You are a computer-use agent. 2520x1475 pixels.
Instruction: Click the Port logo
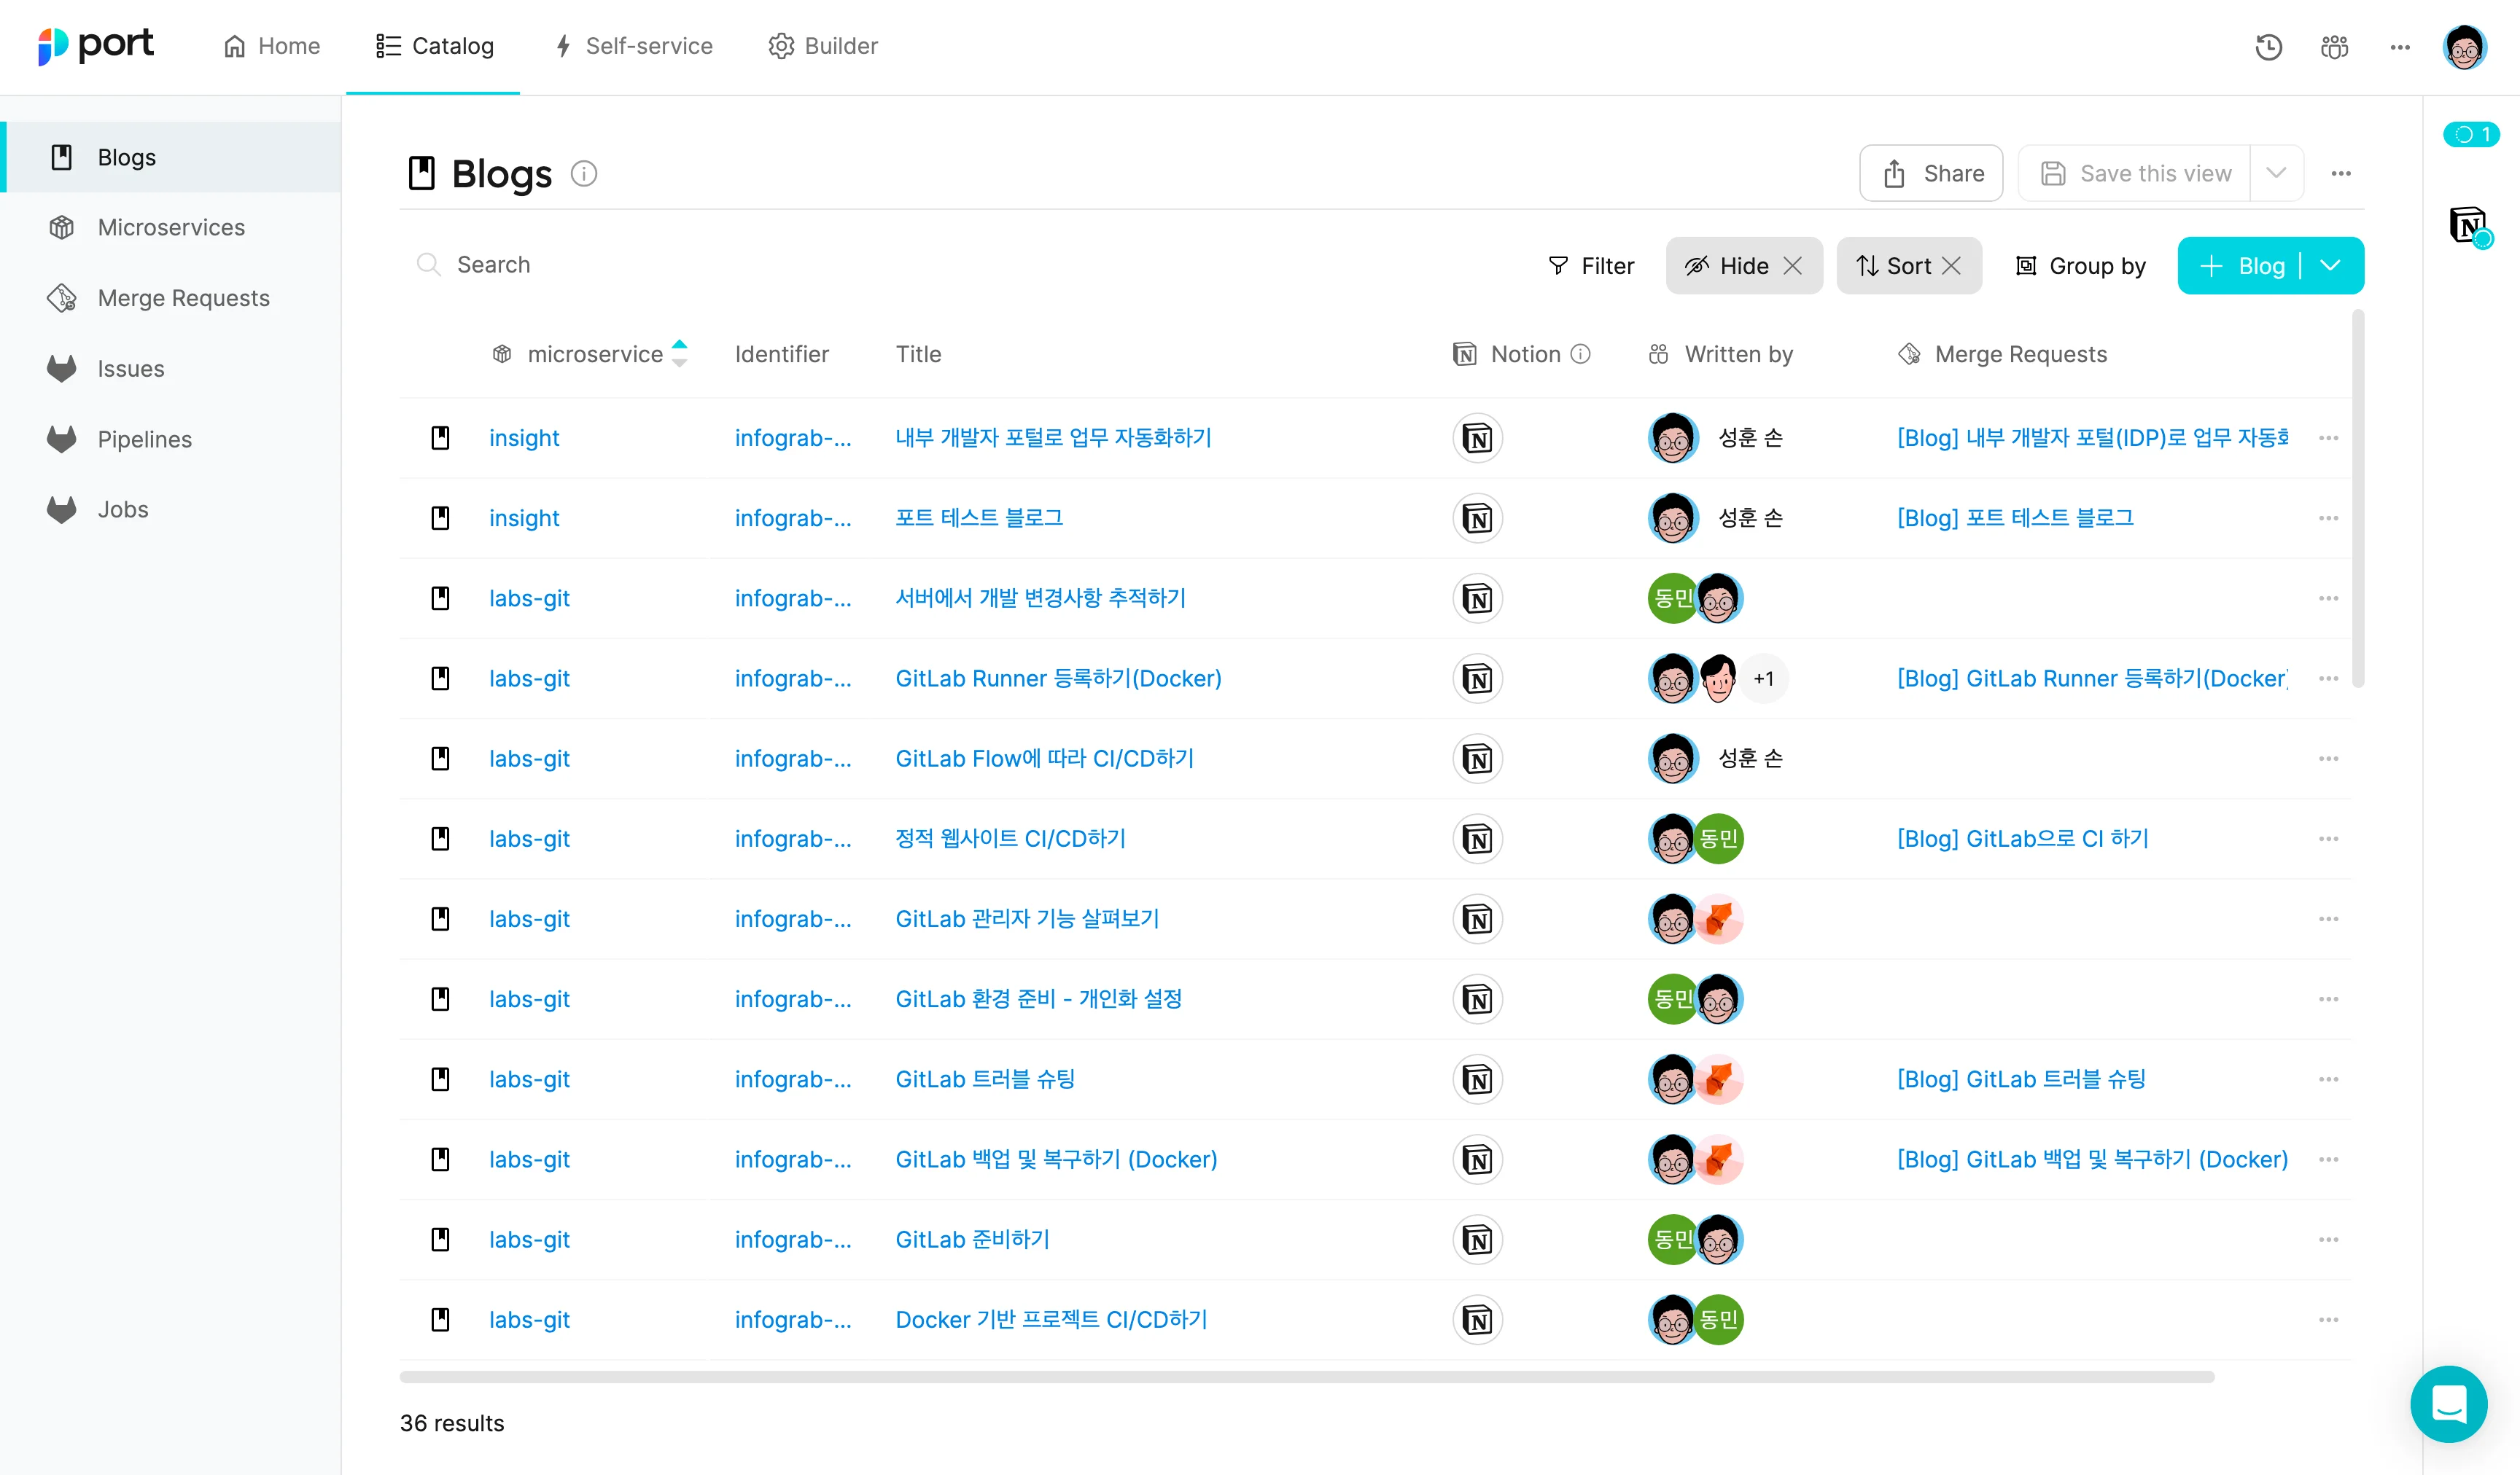point(96,45)
